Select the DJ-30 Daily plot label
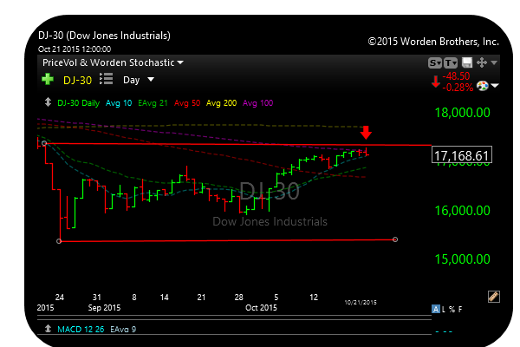This screenshot has height=347, width=520. (79, 103)
